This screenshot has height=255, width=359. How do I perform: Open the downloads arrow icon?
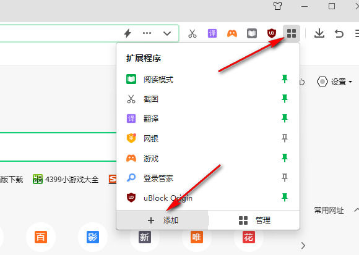(x=319, y=33)
